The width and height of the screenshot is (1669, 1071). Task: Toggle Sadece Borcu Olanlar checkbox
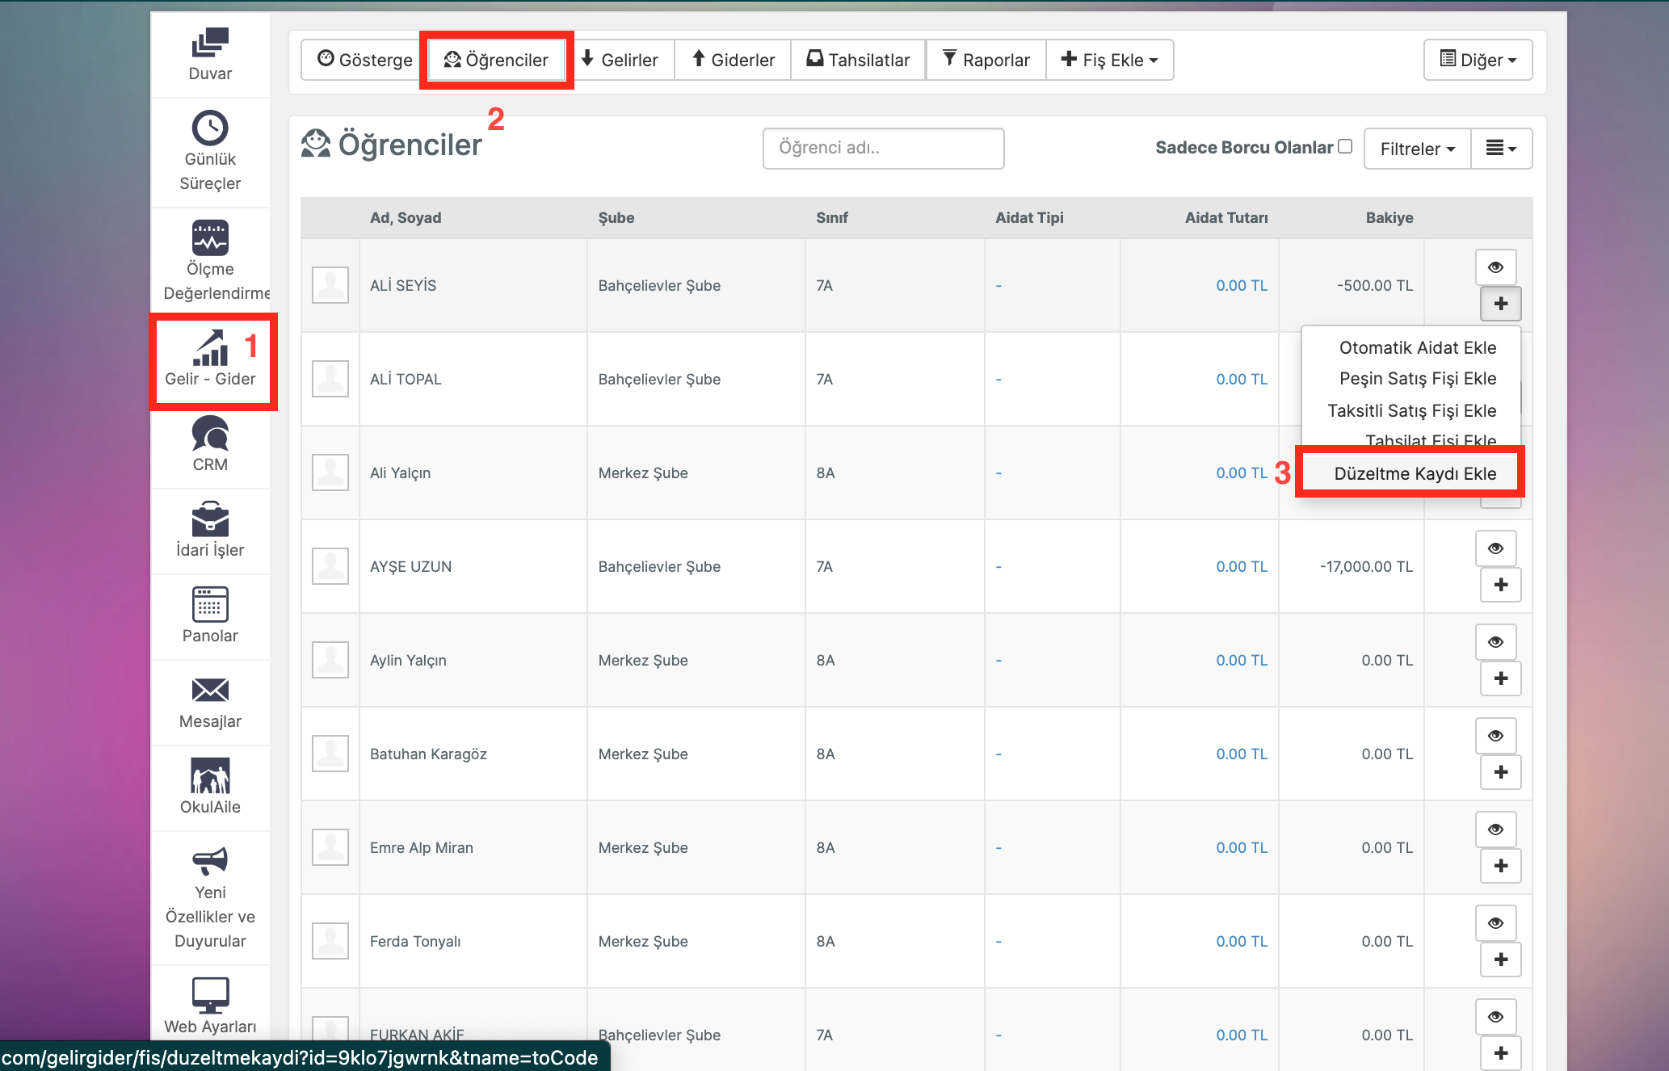[1345, 146]
